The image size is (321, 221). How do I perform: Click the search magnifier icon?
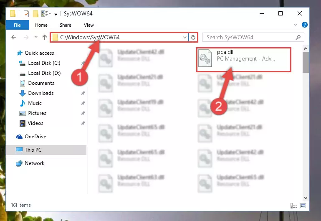(298, 37)
